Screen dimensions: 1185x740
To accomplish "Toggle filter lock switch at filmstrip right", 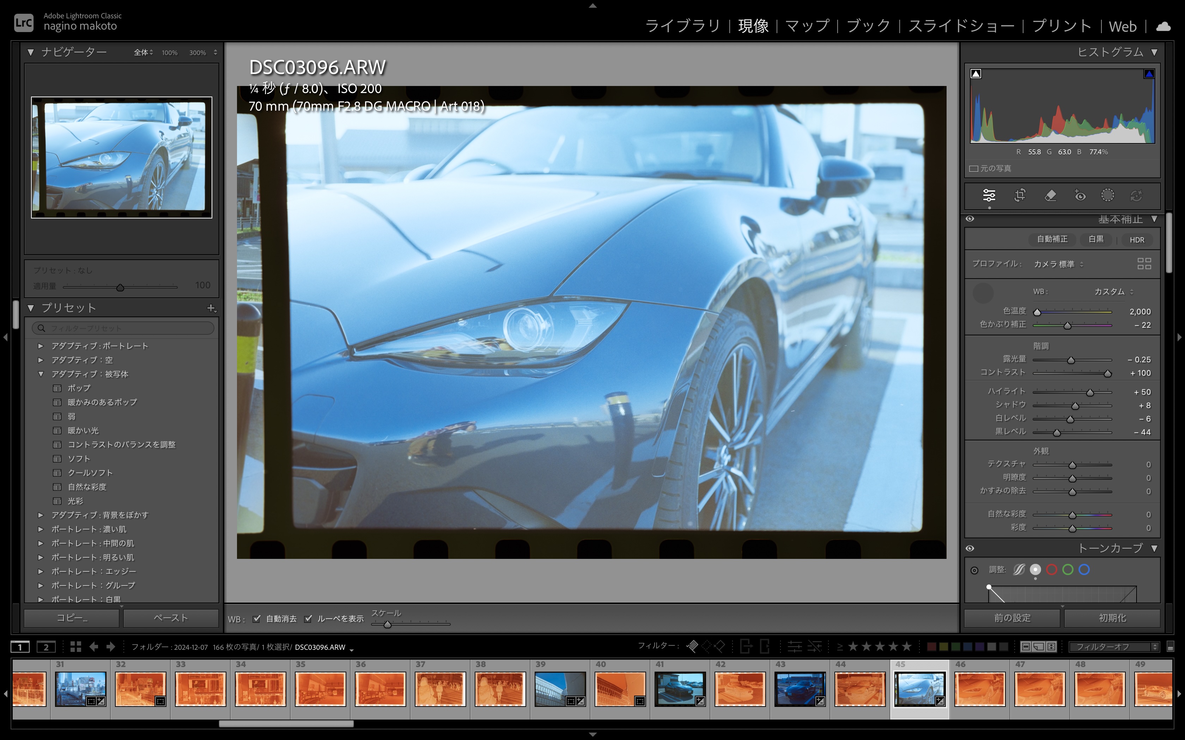I will [1170, 647].
